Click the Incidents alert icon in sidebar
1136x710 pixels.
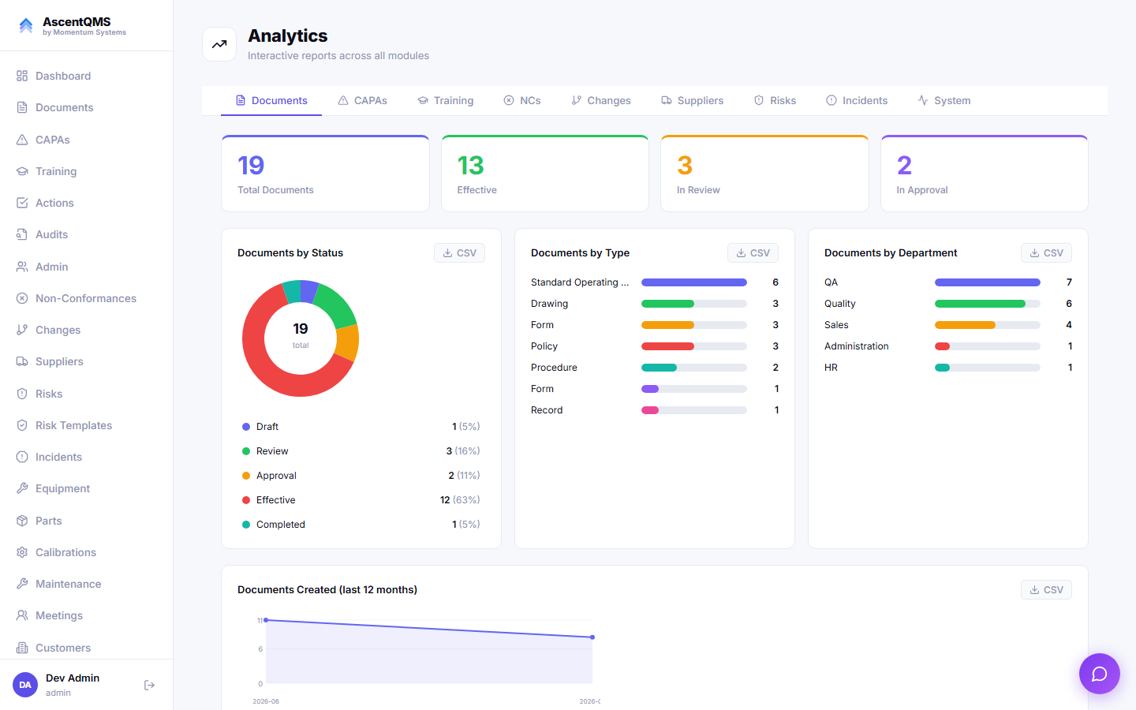[x=22, y=457]
